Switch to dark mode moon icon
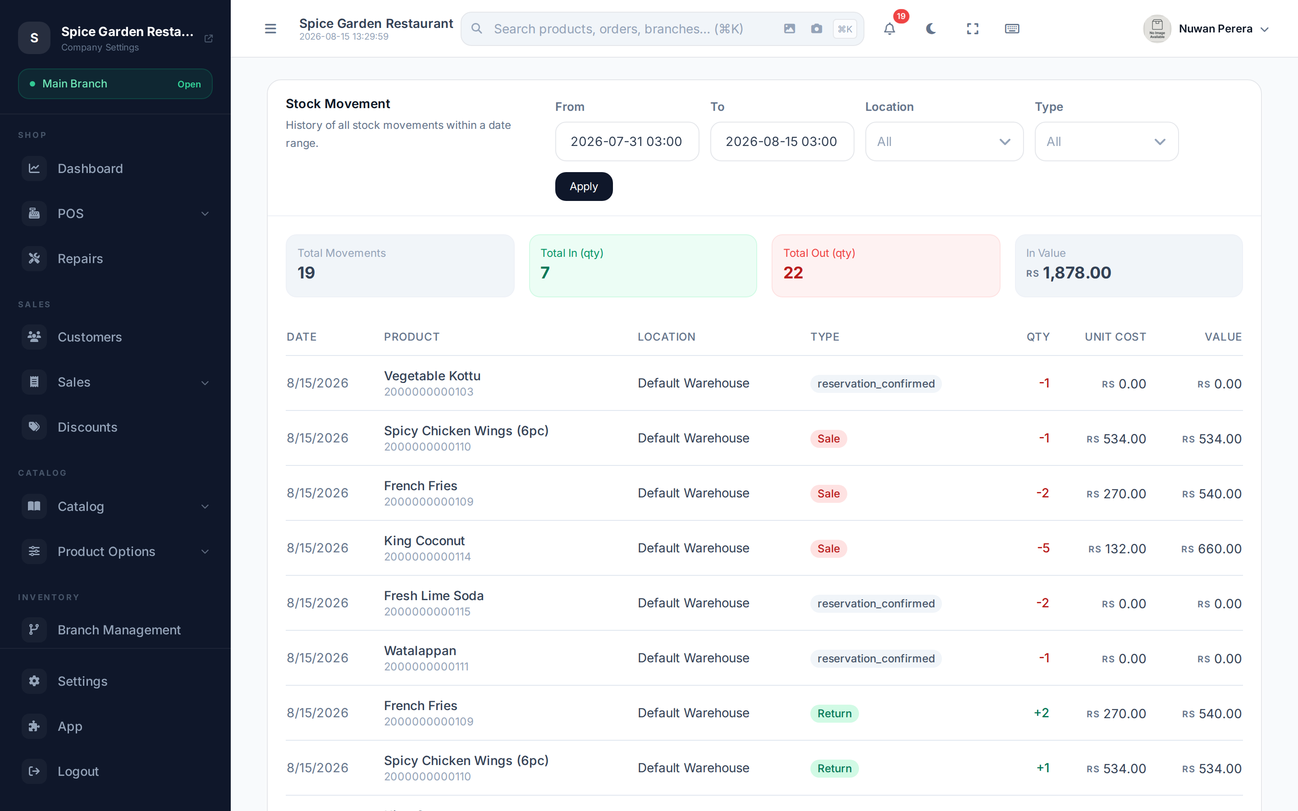Image resolution: width=1298 pixels, height=811 pixels. pyautogui.click(x=931, y=28)
